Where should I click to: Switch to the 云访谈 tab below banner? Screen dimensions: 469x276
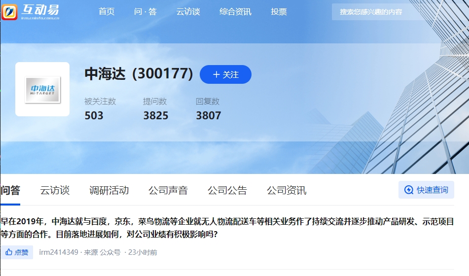[55, 190]
